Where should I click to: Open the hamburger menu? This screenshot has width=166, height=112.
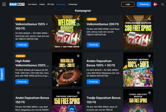(4, 4)
